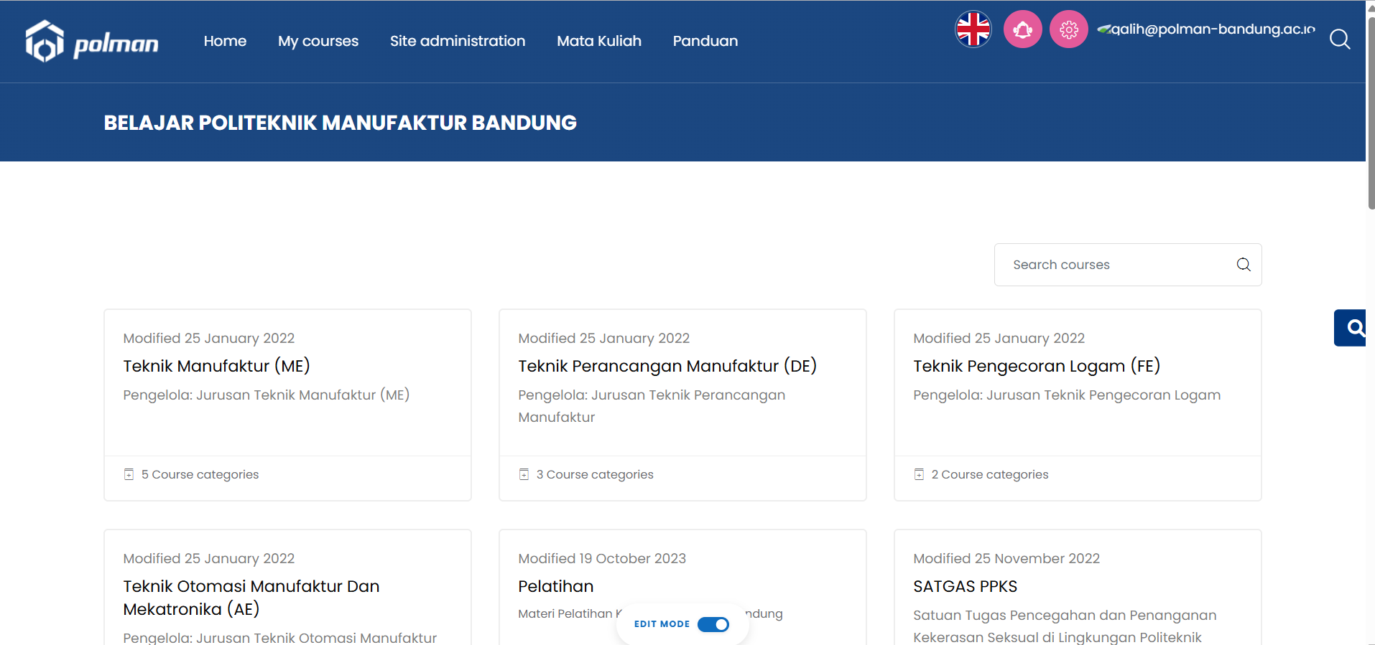Image resolution: width=1375 pixels, height=645 pixels.
Task: Open the Mata Kuliah menu
Action: point(599,41)
